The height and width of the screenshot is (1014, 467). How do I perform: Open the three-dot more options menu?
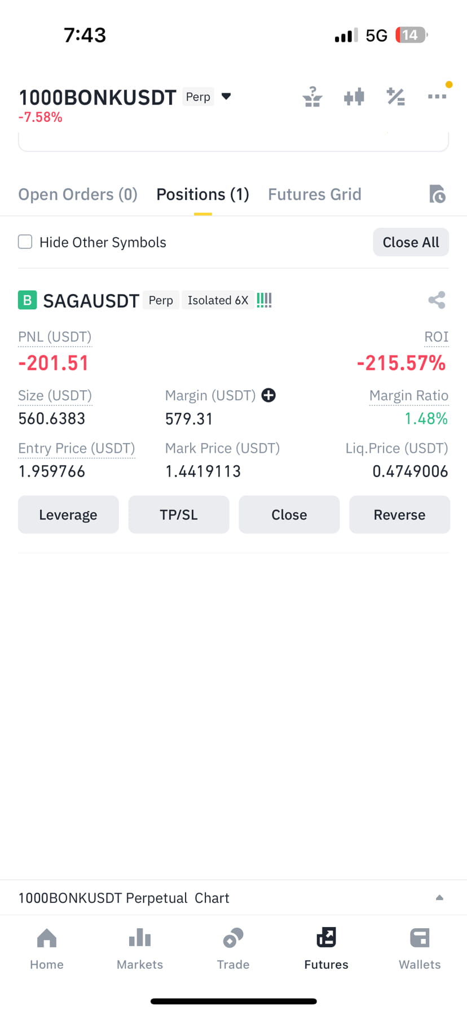pyautogui.click(x=437, y=96)
